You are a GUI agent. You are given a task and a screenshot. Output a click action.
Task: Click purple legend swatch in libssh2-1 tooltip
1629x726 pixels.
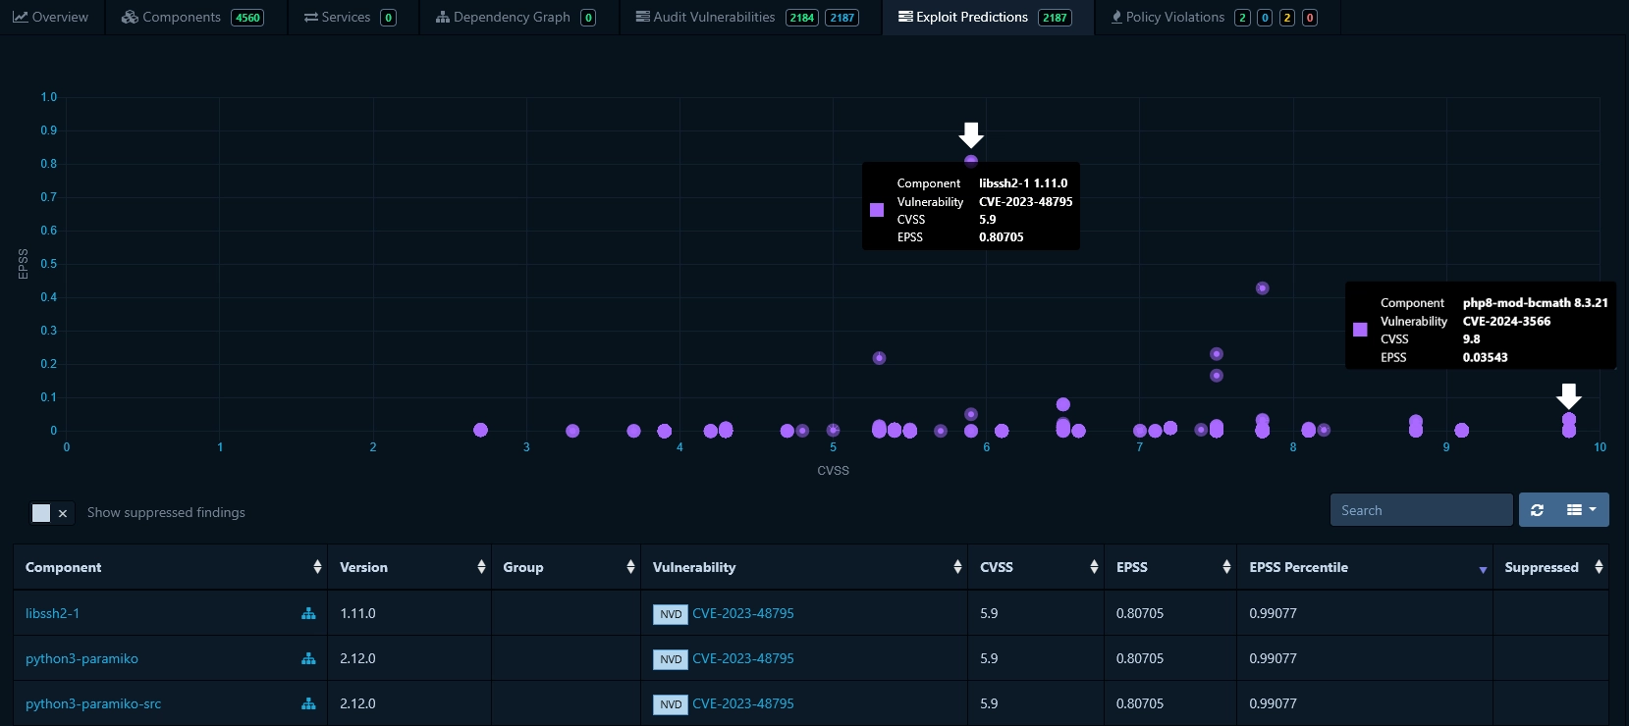[877, 210]
